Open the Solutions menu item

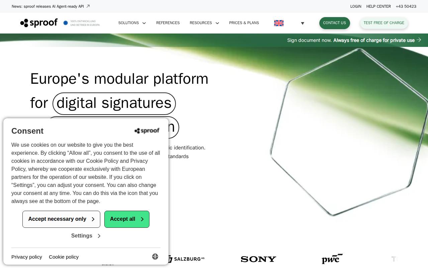128,23
